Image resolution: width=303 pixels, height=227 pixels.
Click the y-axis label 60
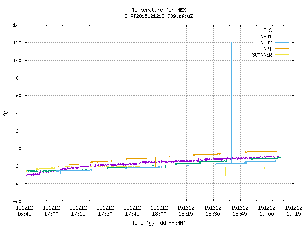[18, 96]
